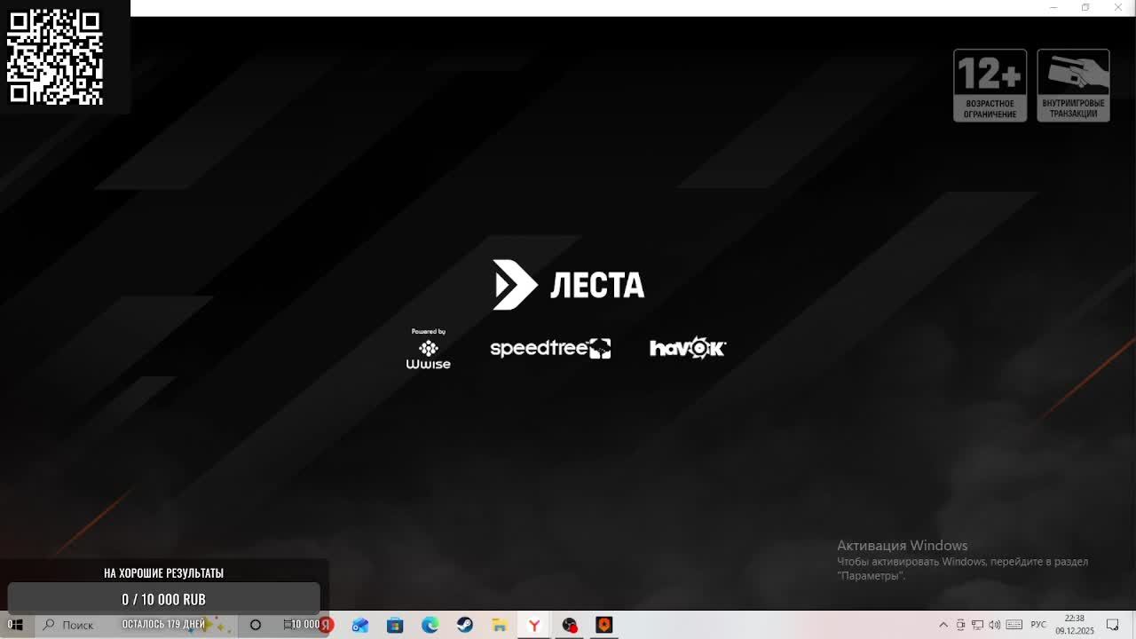This screenshot has height=639, width=1136.
Task: Open the volume control in the tray
Action: pyautogui.click(x=995, y=625)
